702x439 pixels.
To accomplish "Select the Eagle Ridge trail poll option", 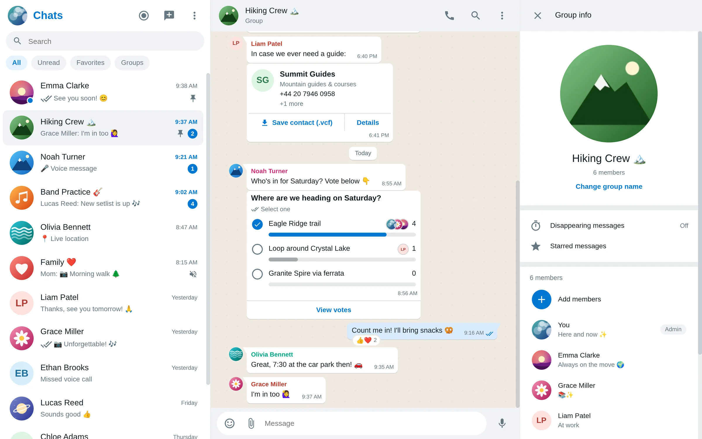I will pyautogui.click(x=257, y=224).
